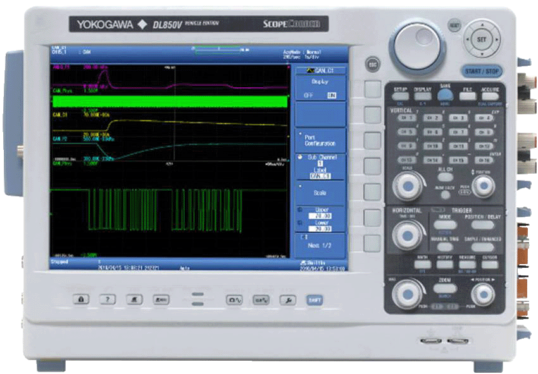Select channel CH 3 key
Screen dimensions: 538x374
(458, 118)
